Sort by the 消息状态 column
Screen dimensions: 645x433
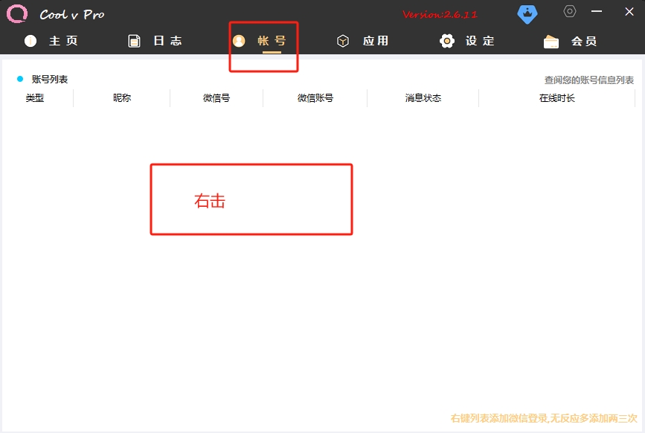423,98
